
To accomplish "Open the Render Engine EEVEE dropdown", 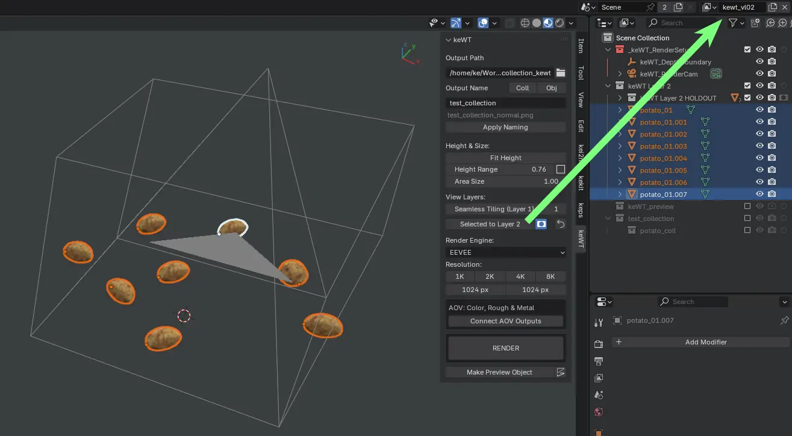I will pos(506,252).
